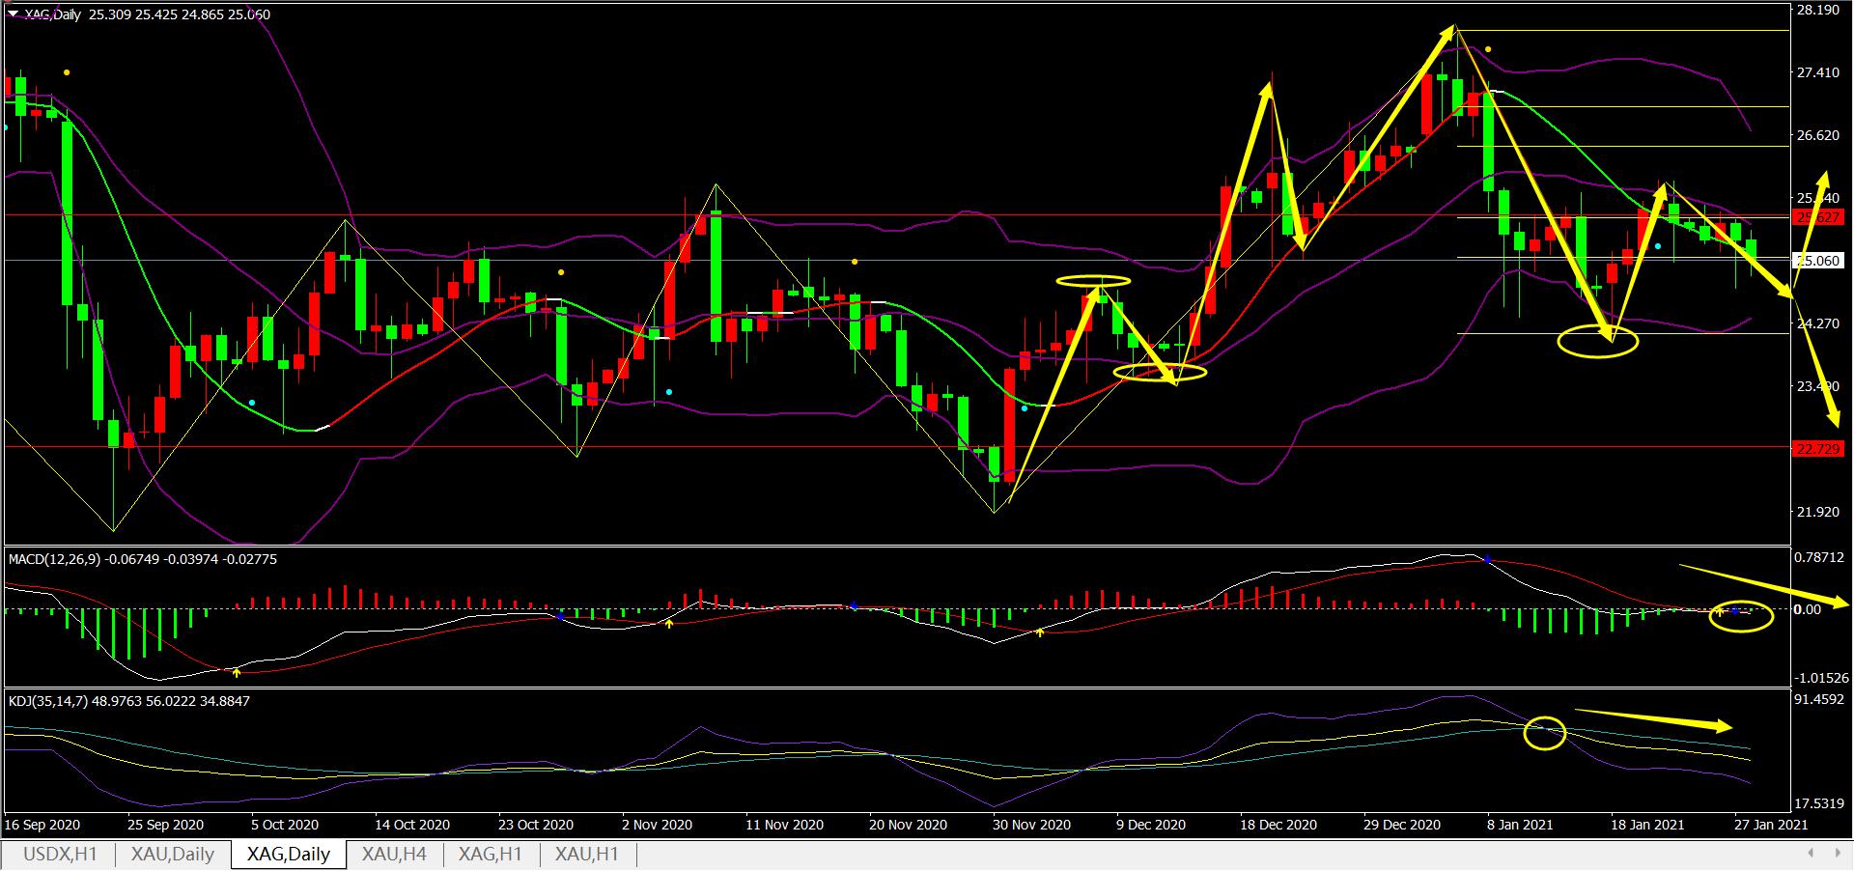Switch to the XAG,H1 tab

pos(490,855)
